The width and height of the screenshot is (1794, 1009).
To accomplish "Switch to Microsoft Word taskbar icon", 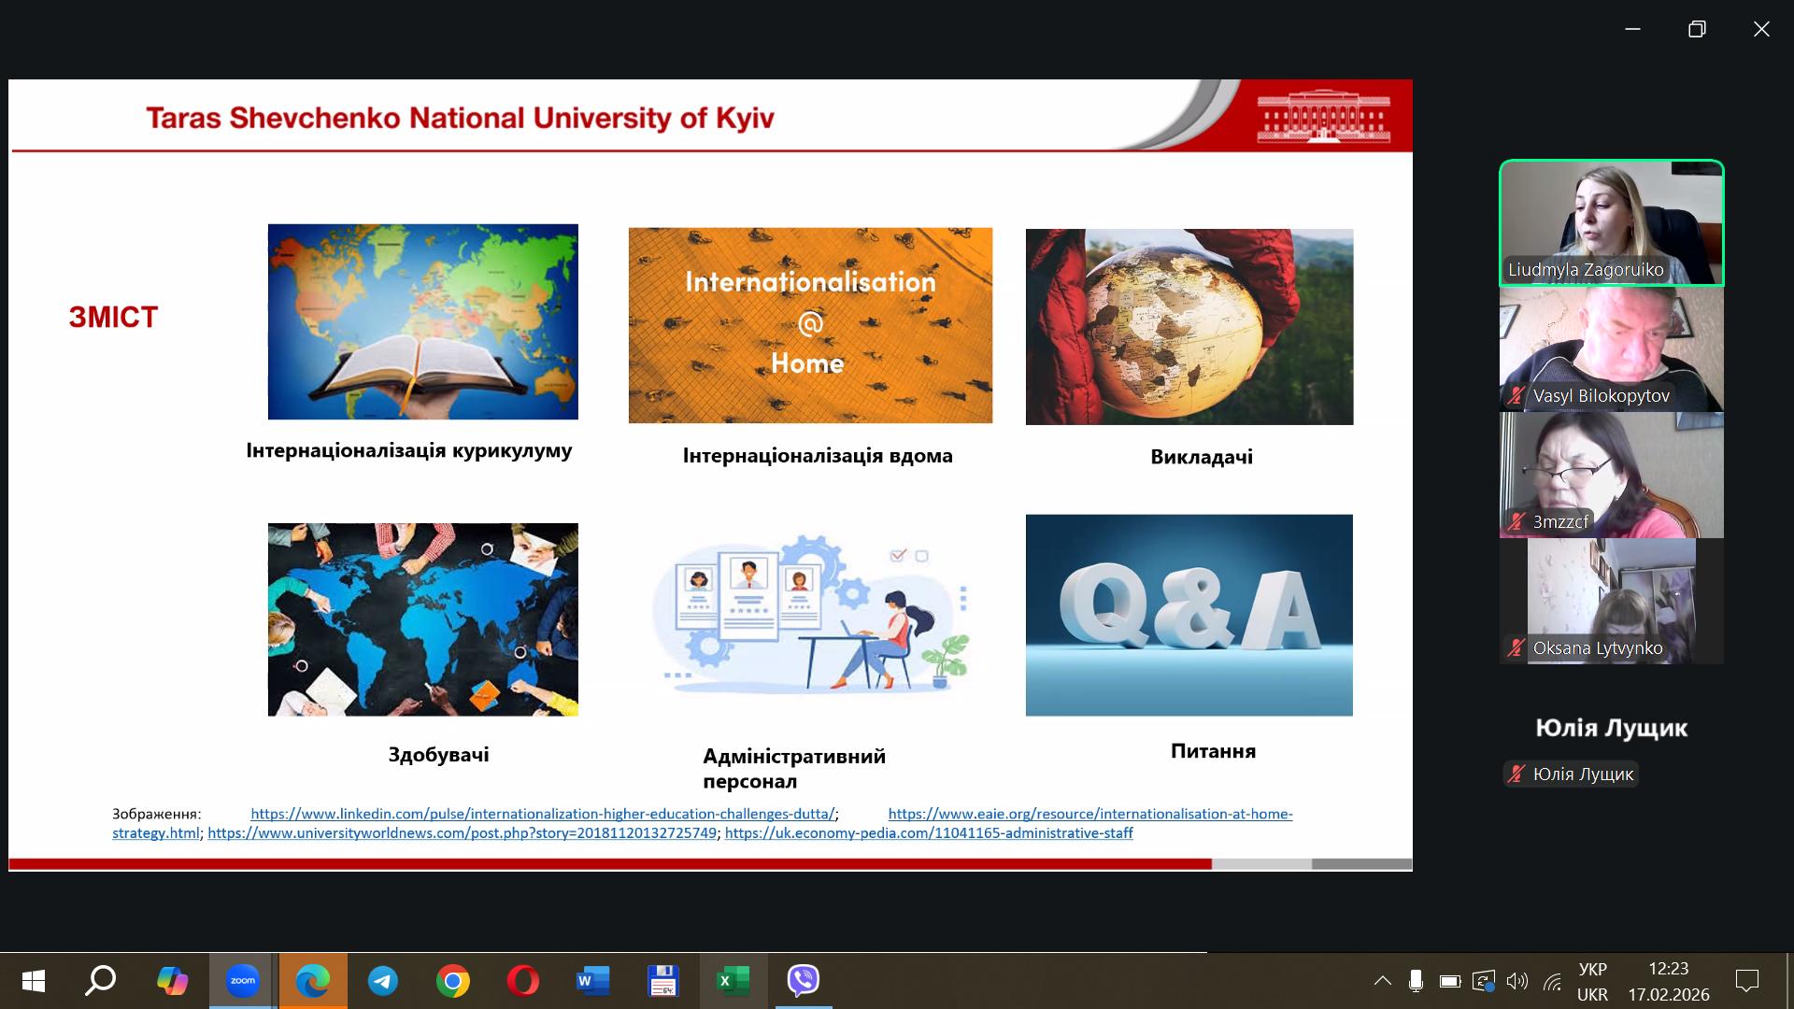I will [592, 980].
